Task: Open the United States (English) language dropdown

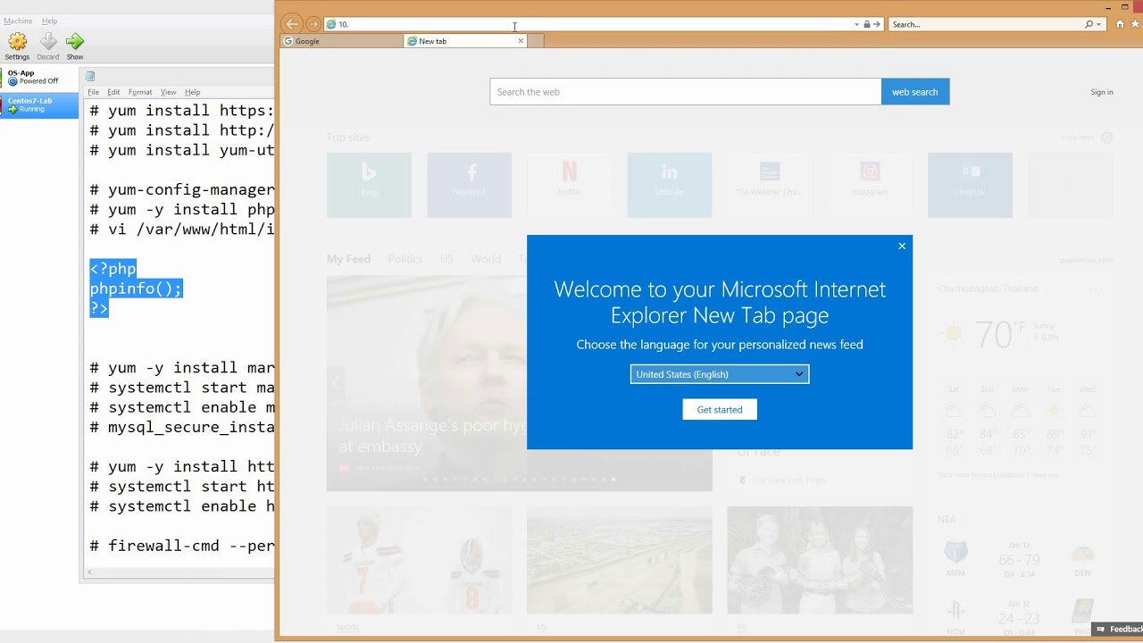Action: (720, 374)
